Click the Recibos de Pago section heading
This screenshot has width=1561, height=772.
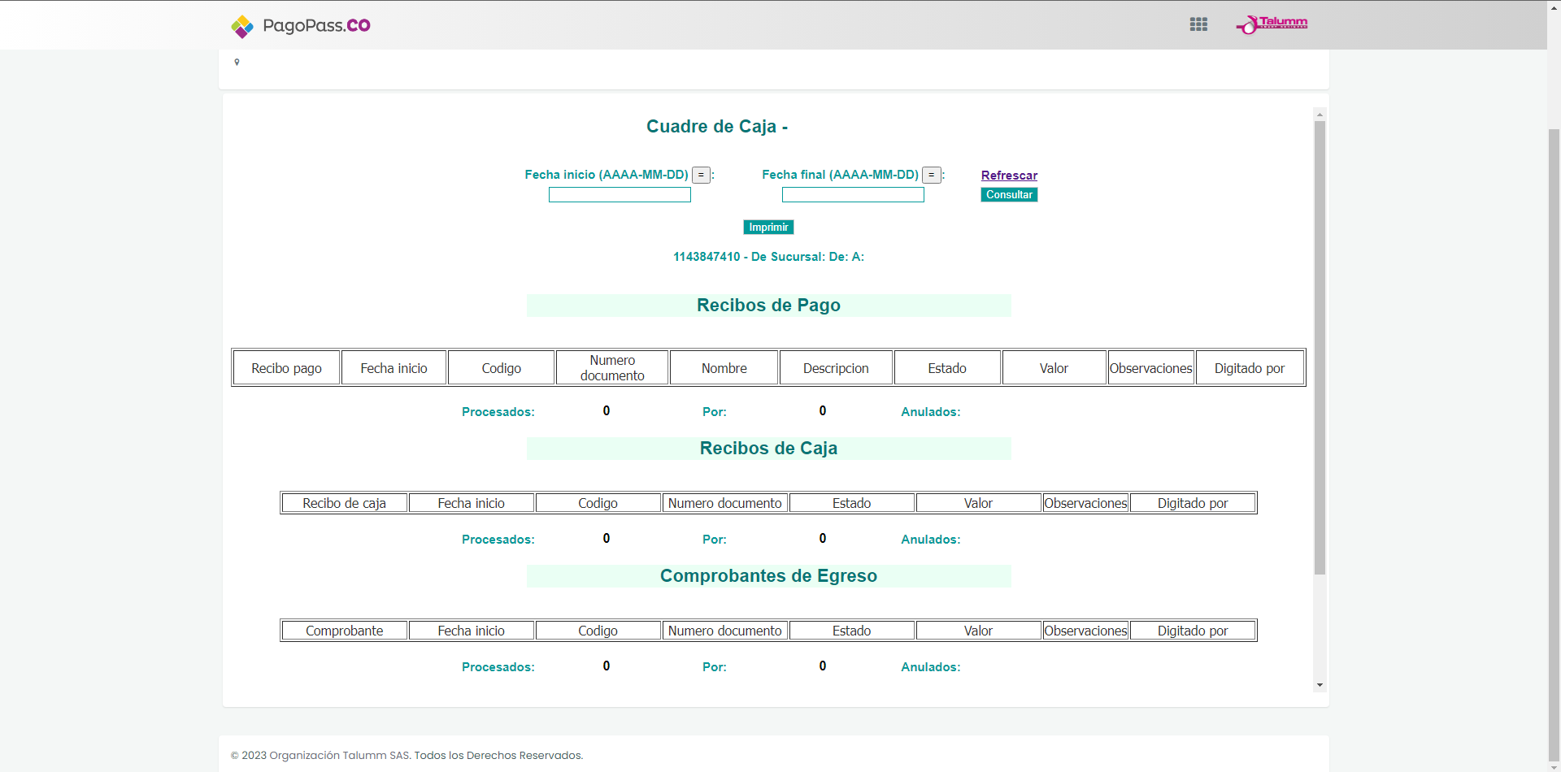pyautogui.click(x=768, y=306)
